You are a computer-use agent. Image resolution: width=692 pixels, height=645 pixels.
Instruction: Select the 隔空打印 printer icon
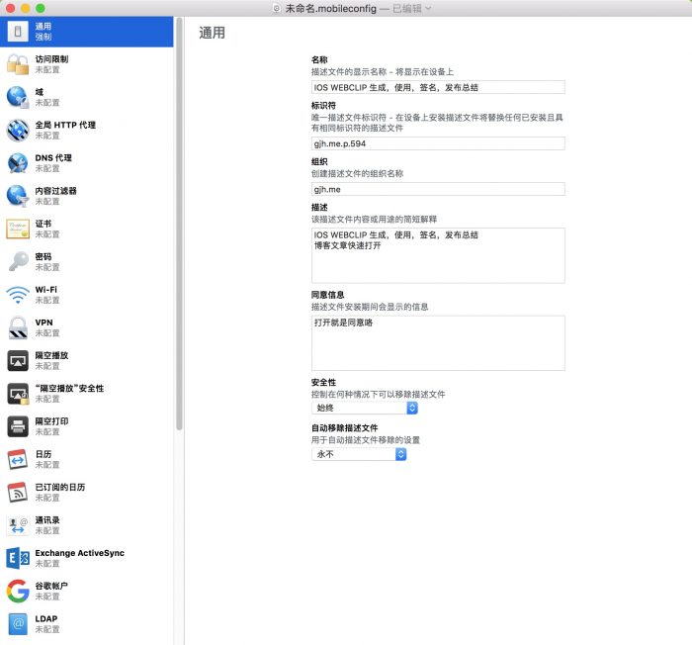click(x=18, y=426)
